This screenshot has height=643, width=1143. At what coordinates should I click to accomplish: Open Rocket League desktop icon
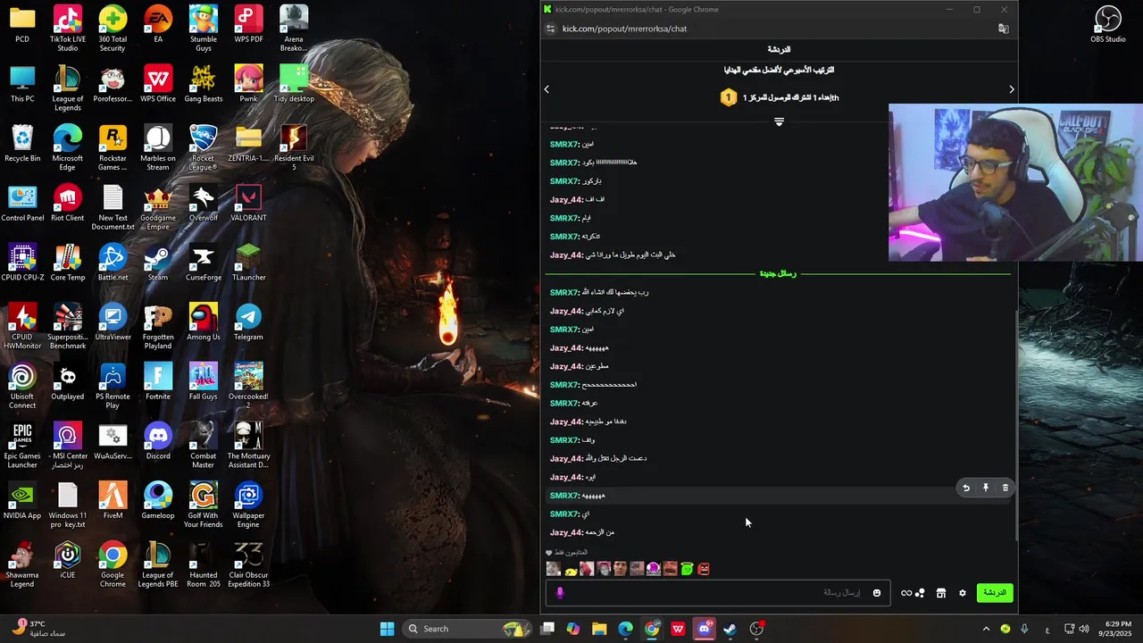click(x=203, y=148)
